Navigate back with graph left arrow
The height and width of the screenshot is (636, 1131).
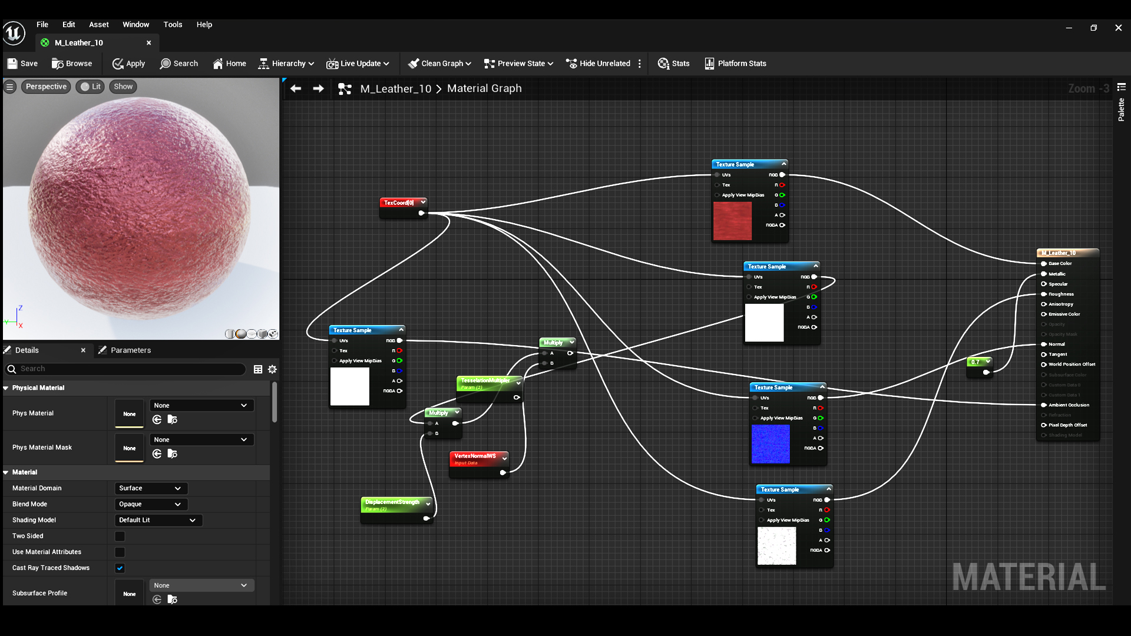(x=296, y=88)
